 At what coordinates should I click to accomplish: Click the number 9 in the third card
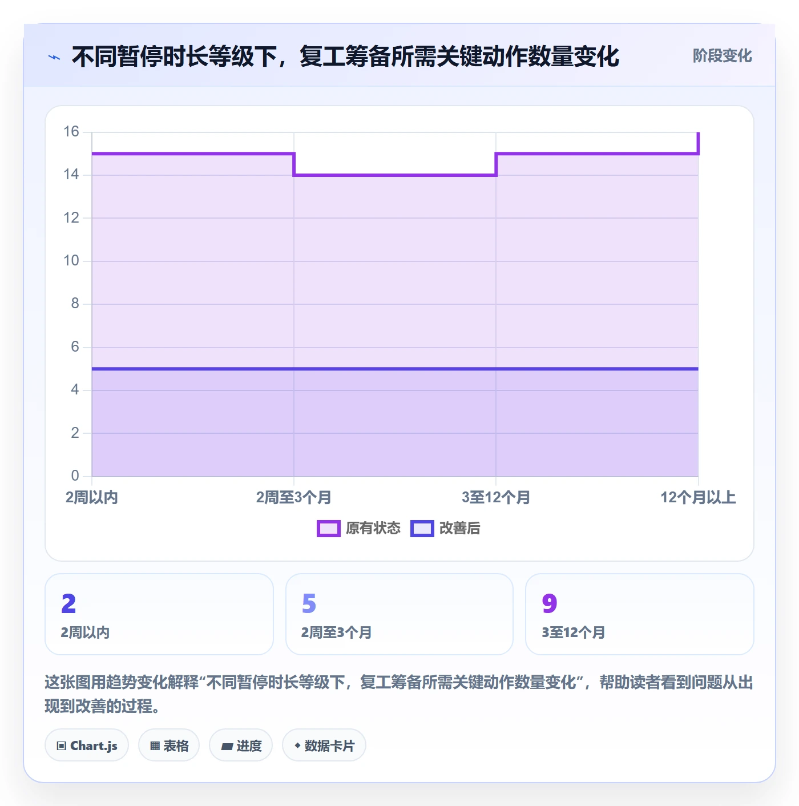coord(550,603)
